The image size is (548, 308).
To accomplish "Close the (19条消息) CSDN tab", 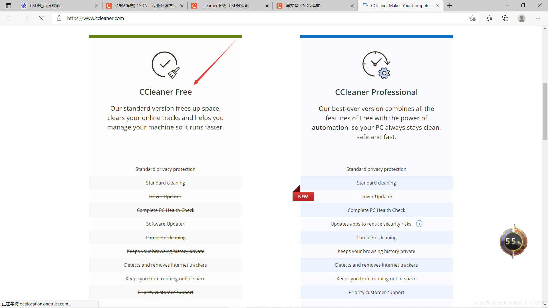I will (x=182, y=6).
